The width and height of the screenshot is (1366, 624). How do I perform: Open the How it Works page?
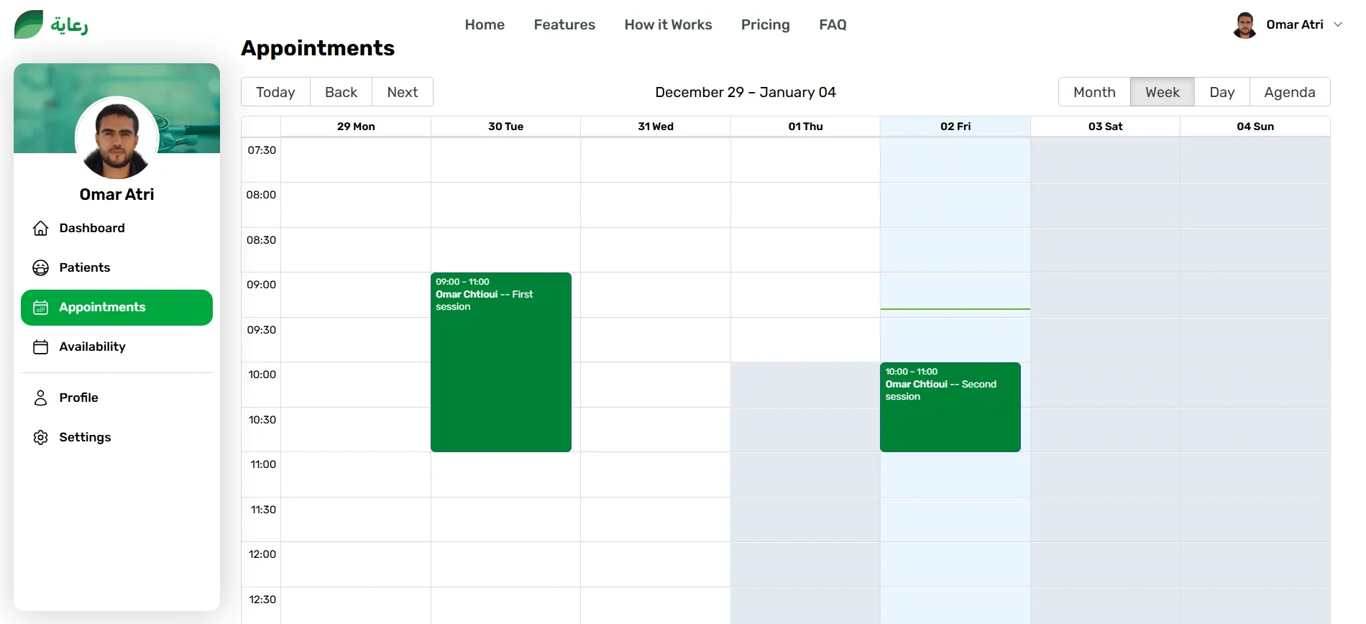click(668, 24)
